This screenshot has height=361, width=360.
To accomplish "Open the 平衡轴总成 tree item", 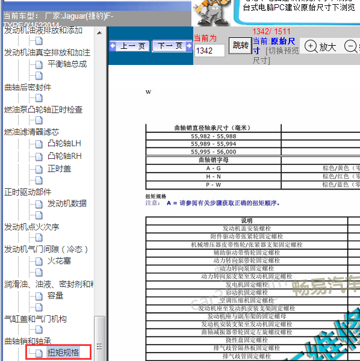I will pyautogui.click(x=67, y=64).
